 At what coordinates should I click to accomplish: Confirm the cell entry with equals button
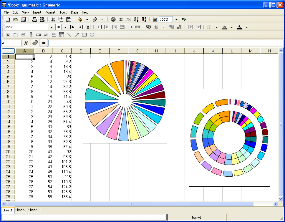tap(44, 43)
